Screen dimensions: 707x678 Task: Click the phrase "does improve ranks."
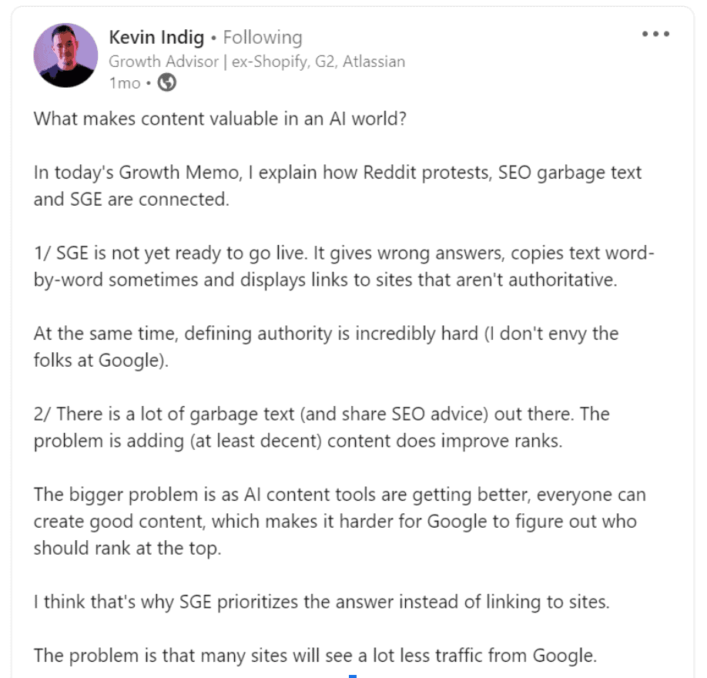point(466,440)
